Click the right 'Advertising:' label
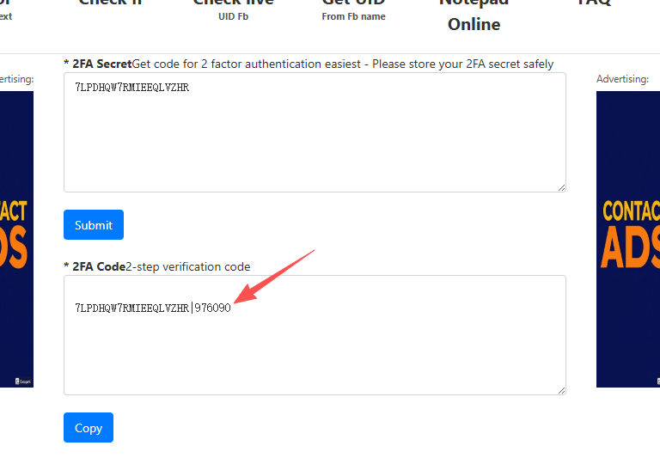Viewport: 660px width, 458px height. [x=622, y=79]
